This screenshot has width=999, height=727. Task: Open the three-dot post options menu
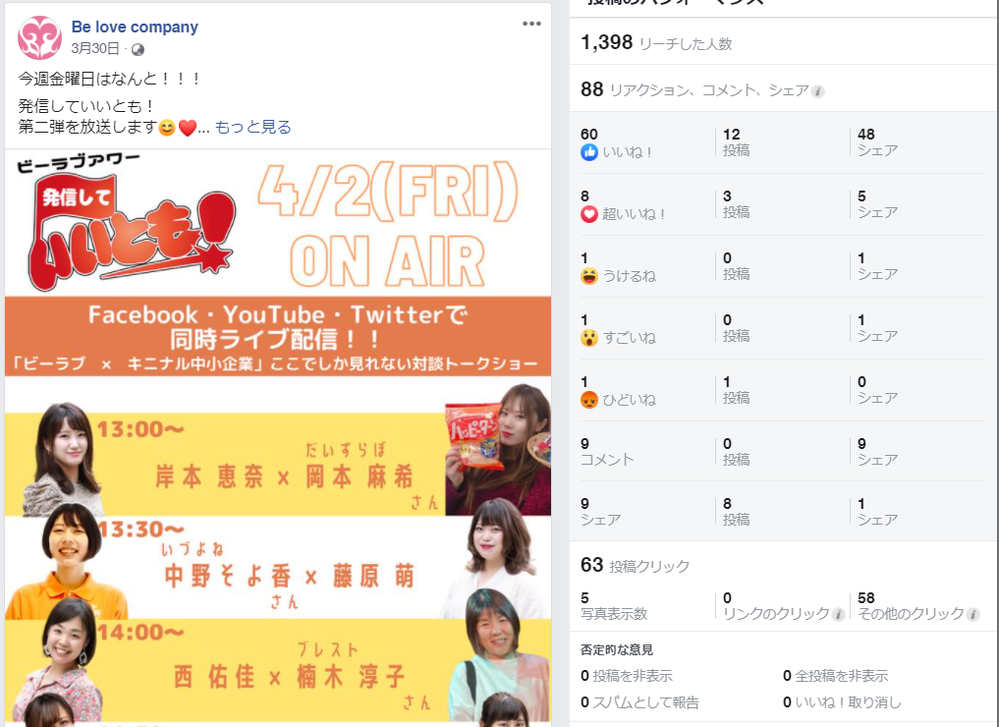[x=531, y=24]
